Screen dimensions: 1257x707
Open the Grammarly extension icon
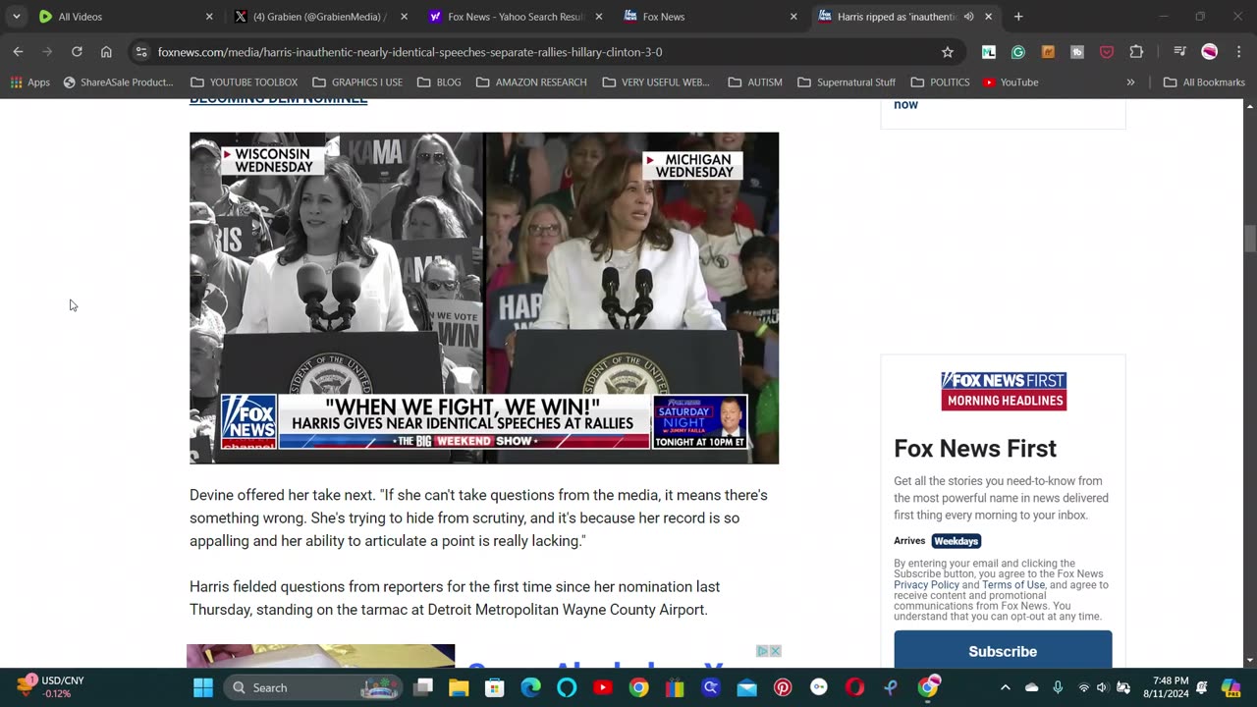(1018, 52)
